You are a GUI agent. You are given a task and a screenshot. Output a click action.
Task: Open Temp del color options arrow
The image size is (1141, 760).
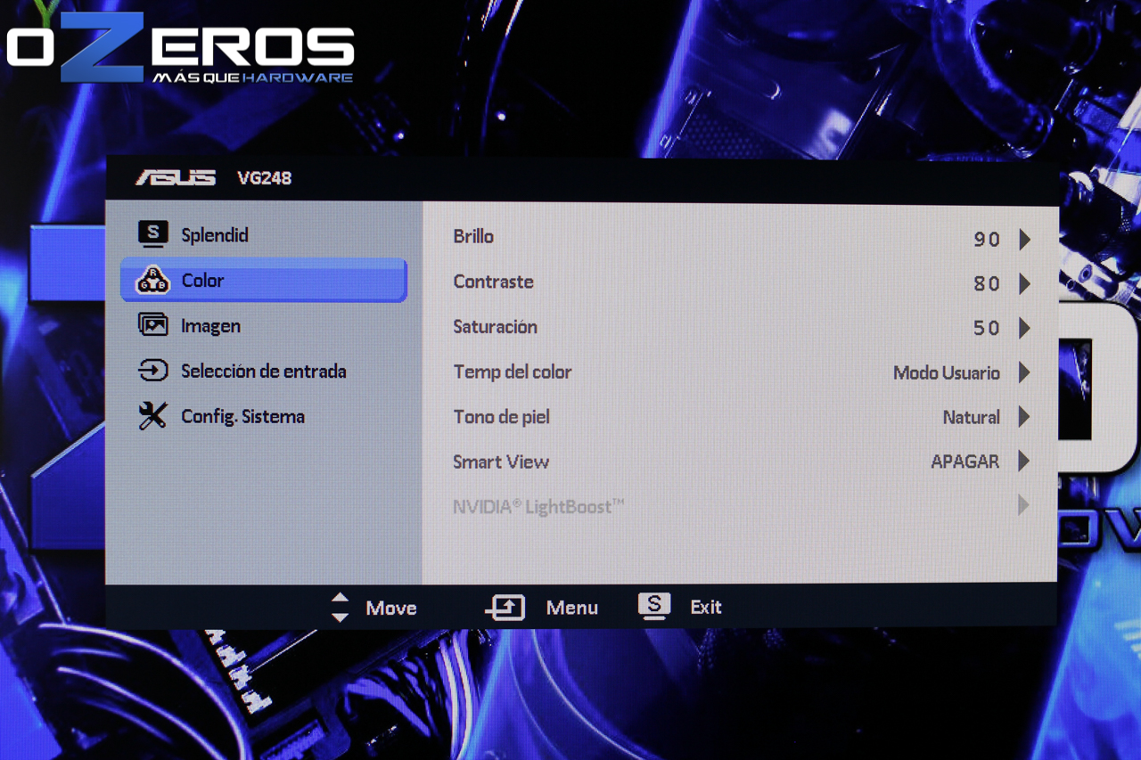tap(1024, 372)
